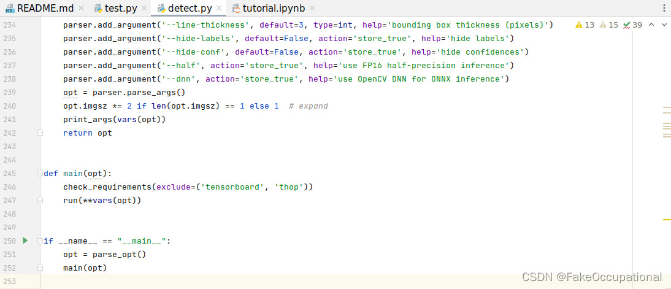This screenshot has height=289, width=671.
Task: Switch to the README.md tab
Action: tap(39, 8)
